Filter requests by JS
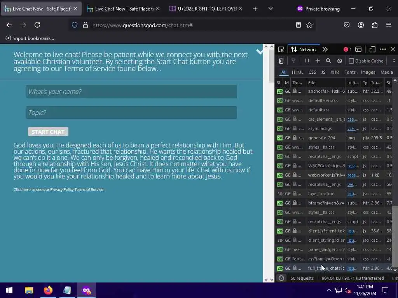The width and height of the screenshot is (398, 298). tap(323, 72)
